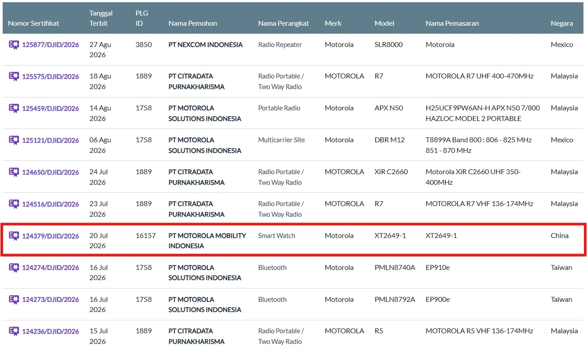Open certificate link 124274/DJID/2026
Image resolution: width=587 pixels, height=351 pixels.
(x=51, y=268)
